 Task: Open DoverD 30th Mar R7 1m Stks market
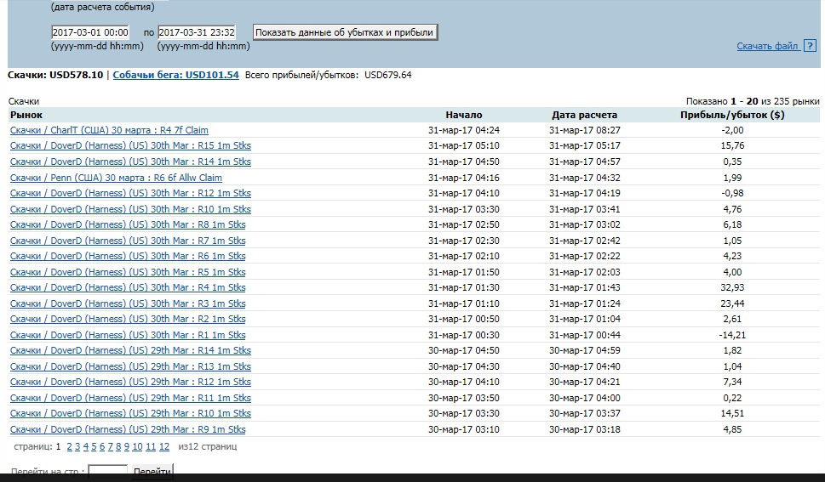128,241
